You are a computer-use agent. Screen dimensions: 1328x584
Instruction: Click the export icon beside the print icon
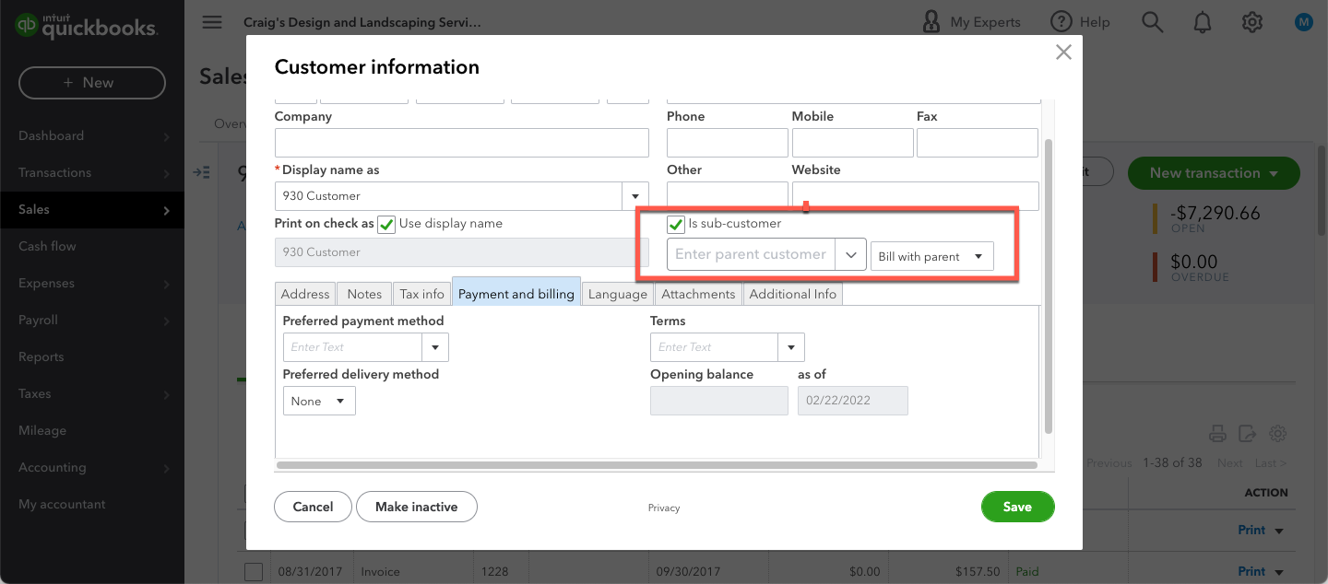point(1247,433)
